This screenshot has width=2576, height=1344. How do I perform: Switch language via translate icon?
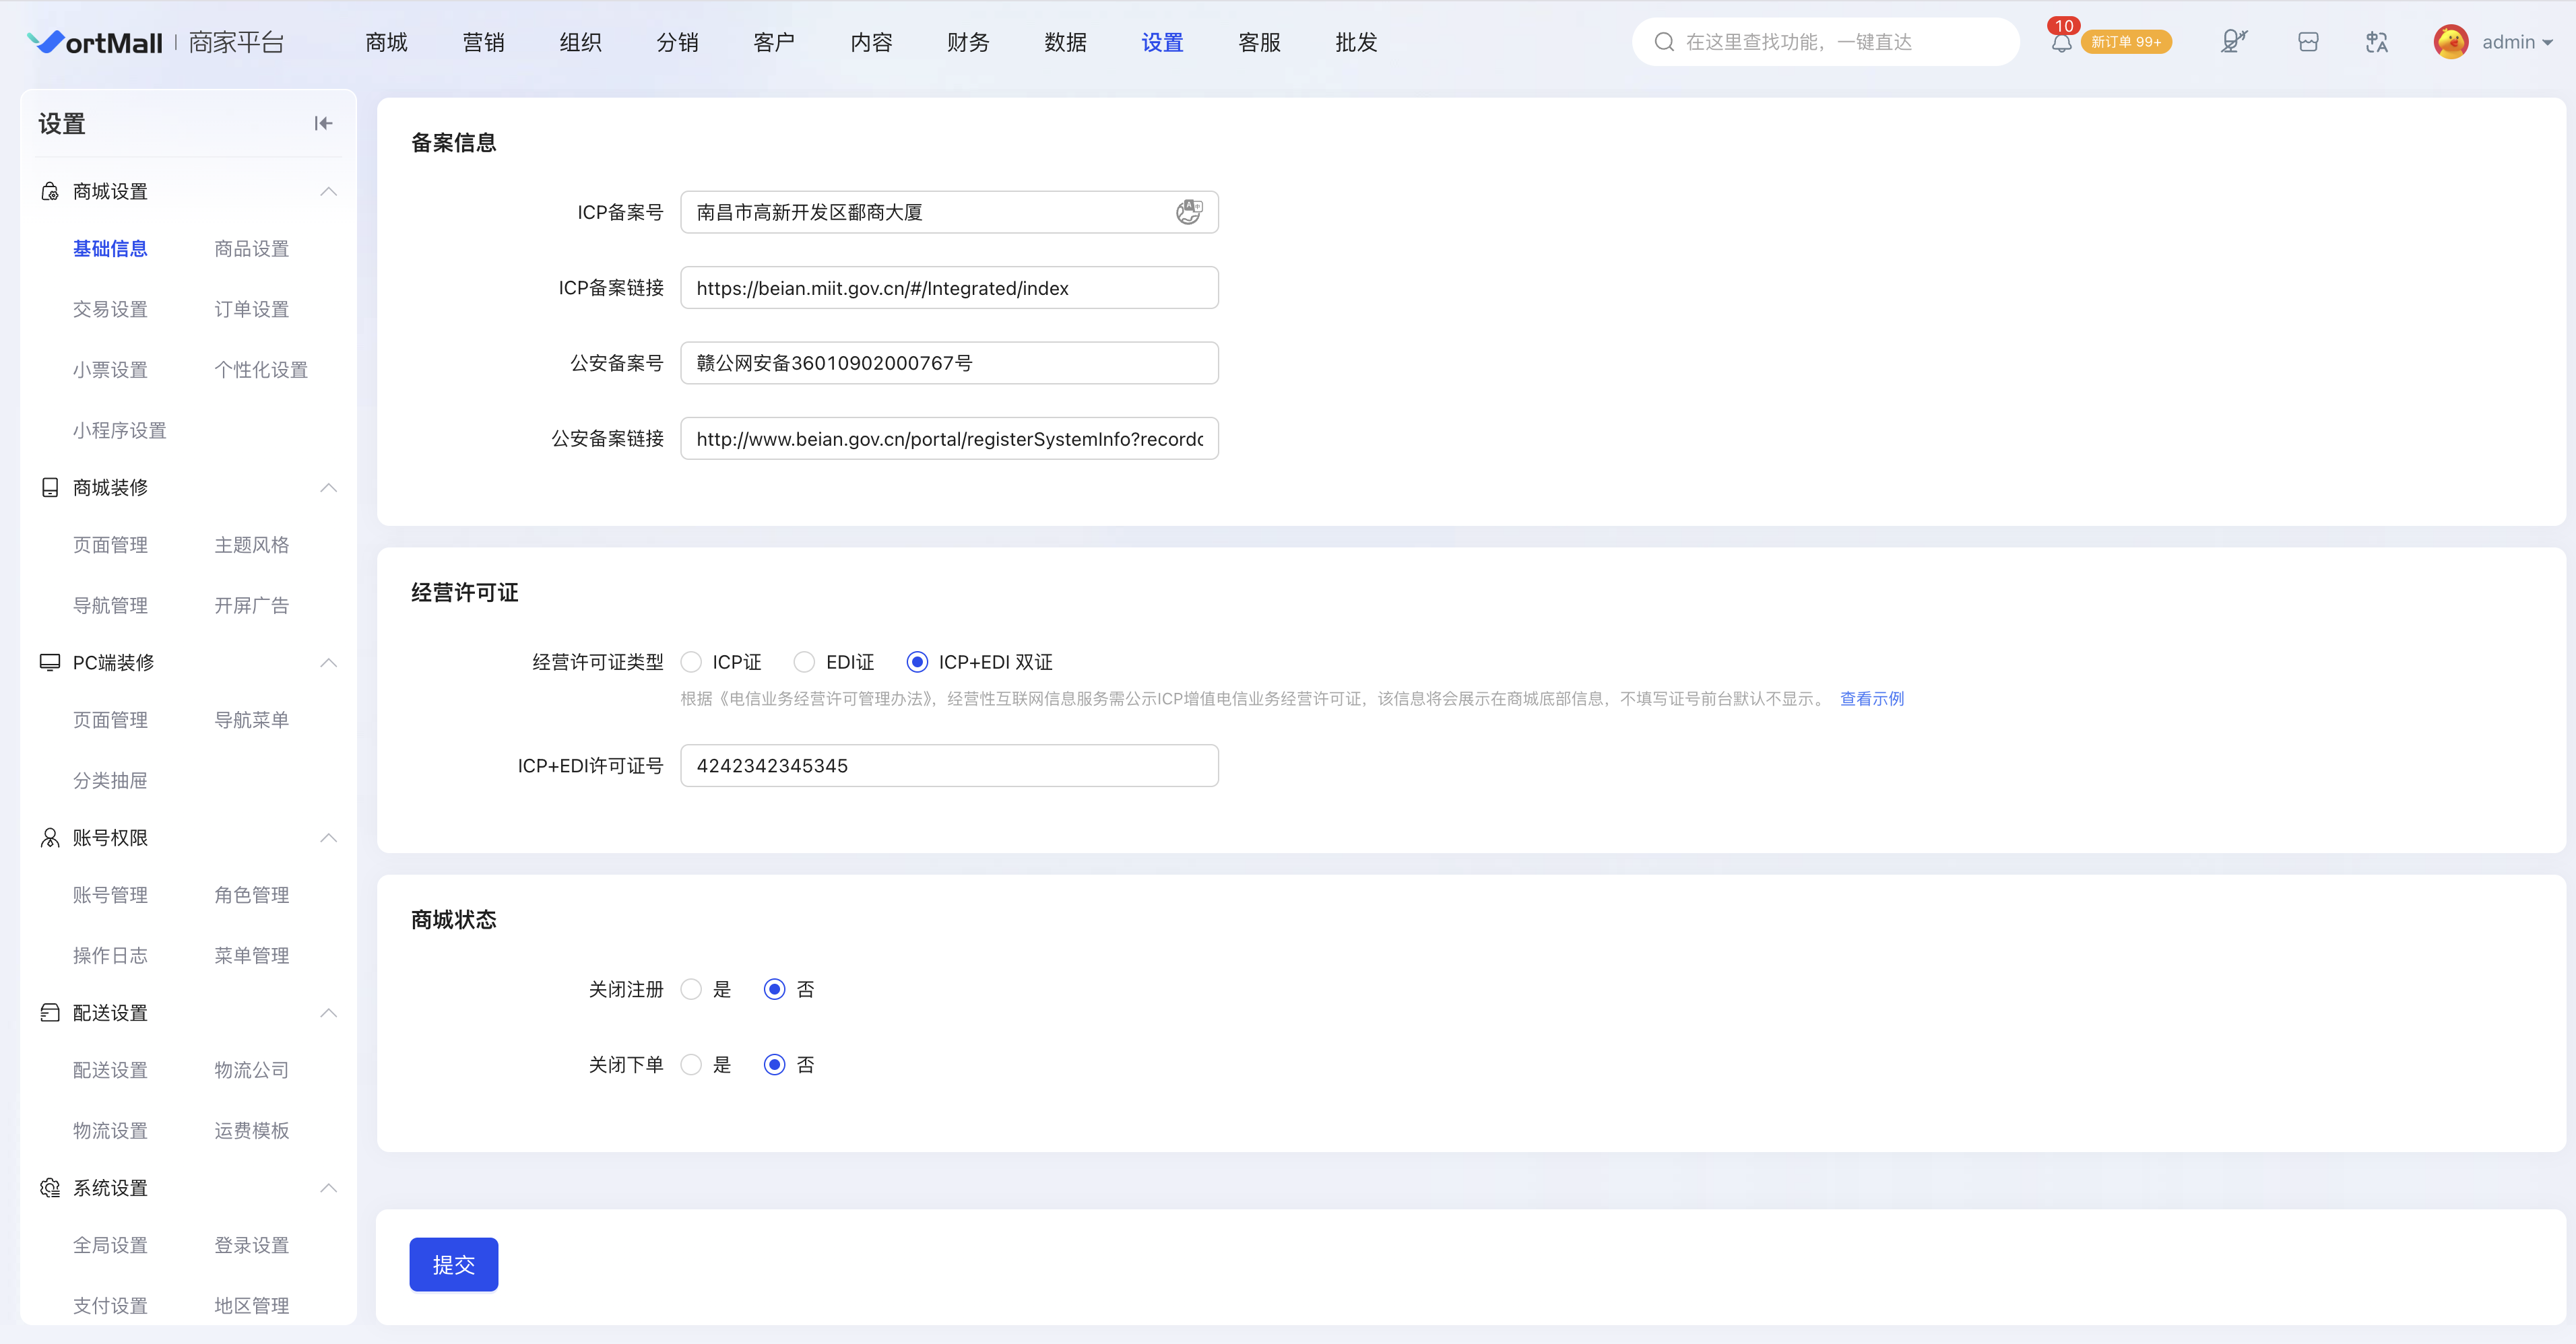[x=2377, y=42]
